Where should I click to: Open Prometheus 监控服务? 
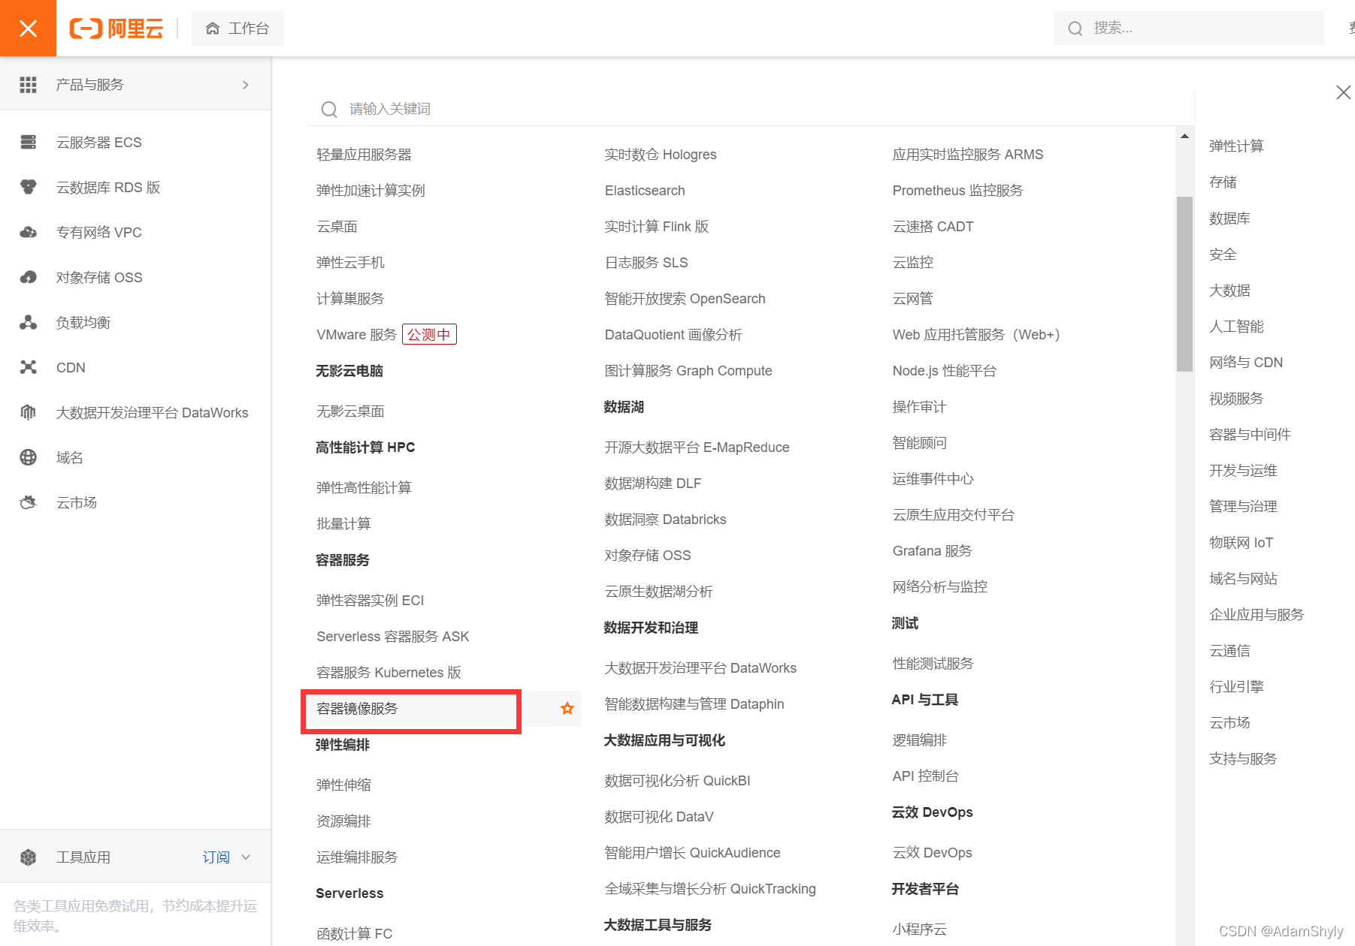click(x=957, y=191)
